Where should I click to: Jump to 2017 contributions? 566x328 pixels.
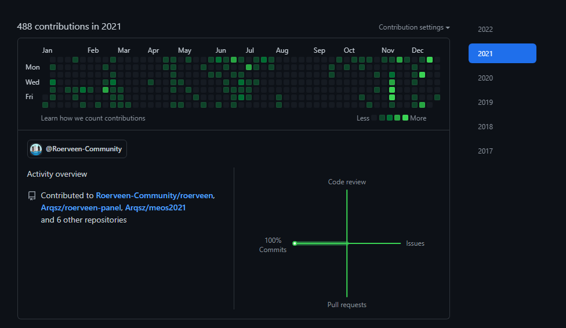pyautogui.click(x=485, y=151)
